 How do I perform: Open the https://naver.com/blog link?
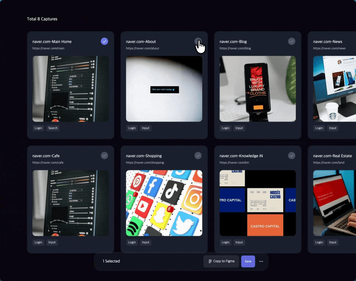[235, 48]
